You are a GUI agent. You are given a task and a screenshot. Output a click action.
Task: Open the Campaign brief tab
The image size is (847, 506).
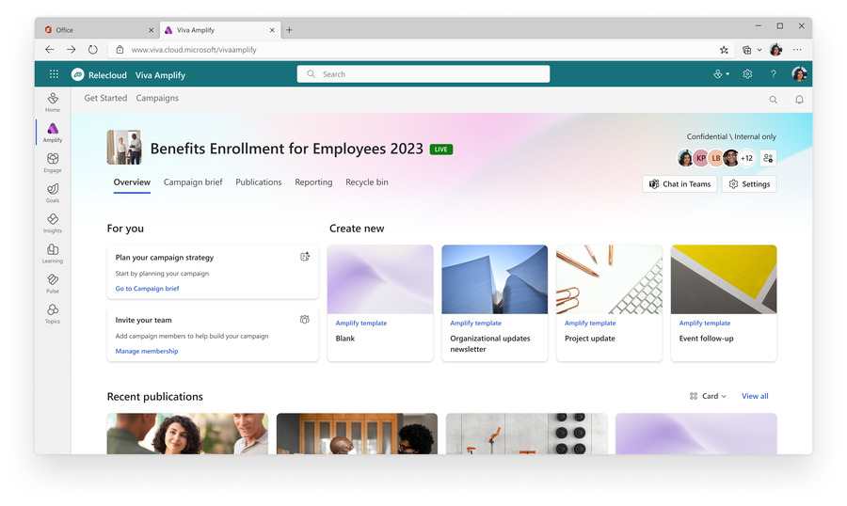tap(193, 182)
